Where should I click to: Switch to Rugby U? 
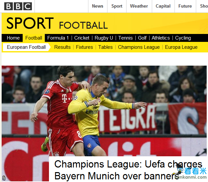[x=104, y=38]
